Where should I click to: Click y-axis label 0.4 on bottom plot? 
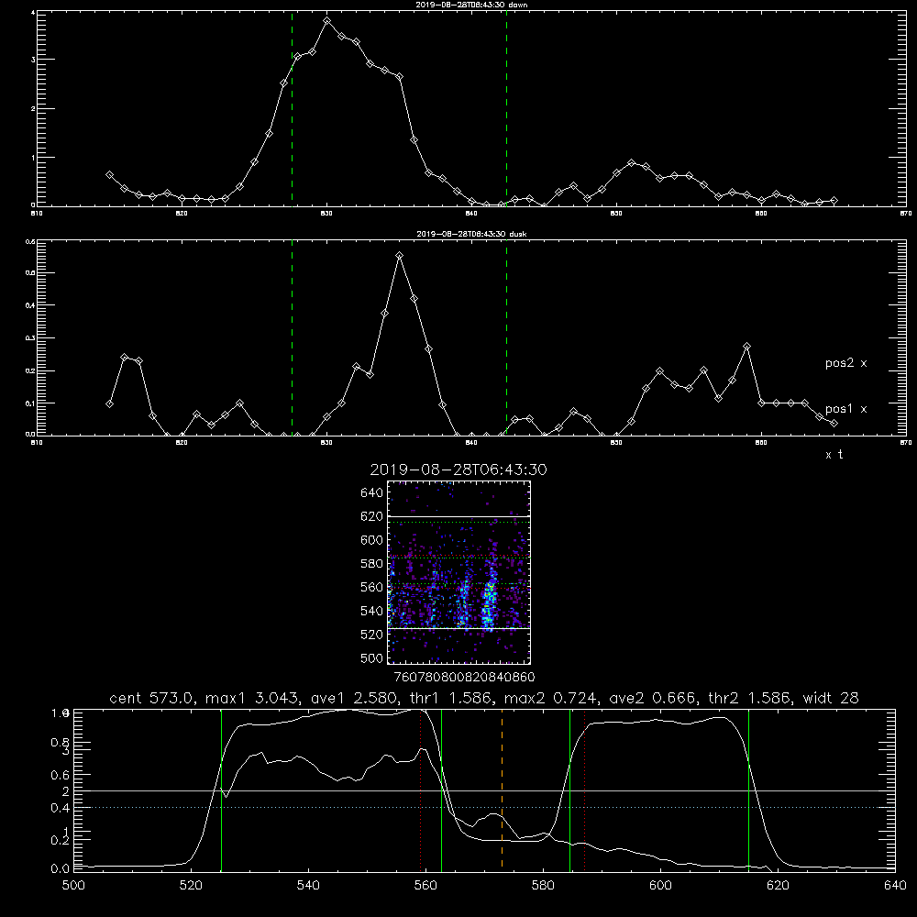coord(60,808)
